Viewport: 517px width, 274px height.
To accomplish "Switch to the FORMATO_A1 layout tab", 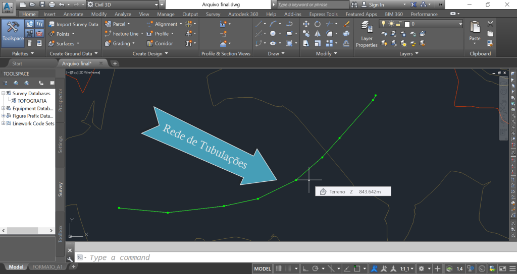I will tap(47, 267).
